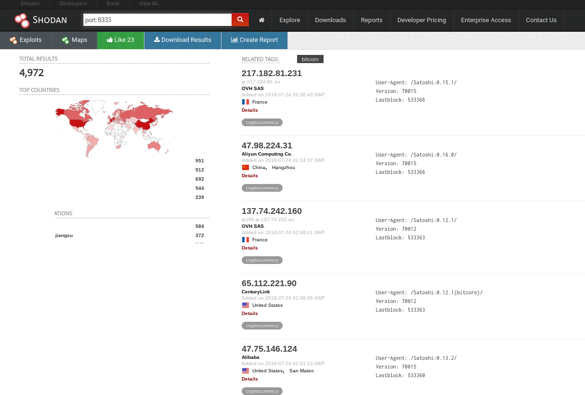585x395 pixels.
Task: Open Details for 217.182.81.231
Action: coord(249,110)
